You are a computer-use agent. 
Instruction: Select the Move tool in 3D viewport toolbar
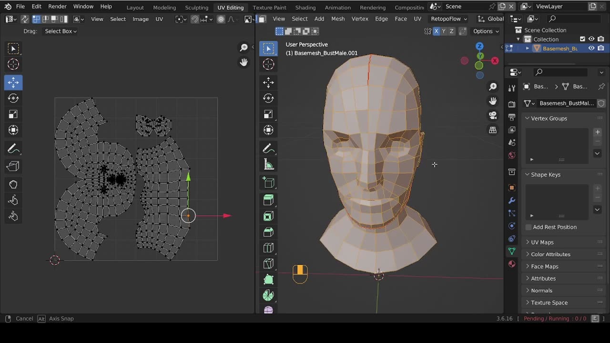268,82
